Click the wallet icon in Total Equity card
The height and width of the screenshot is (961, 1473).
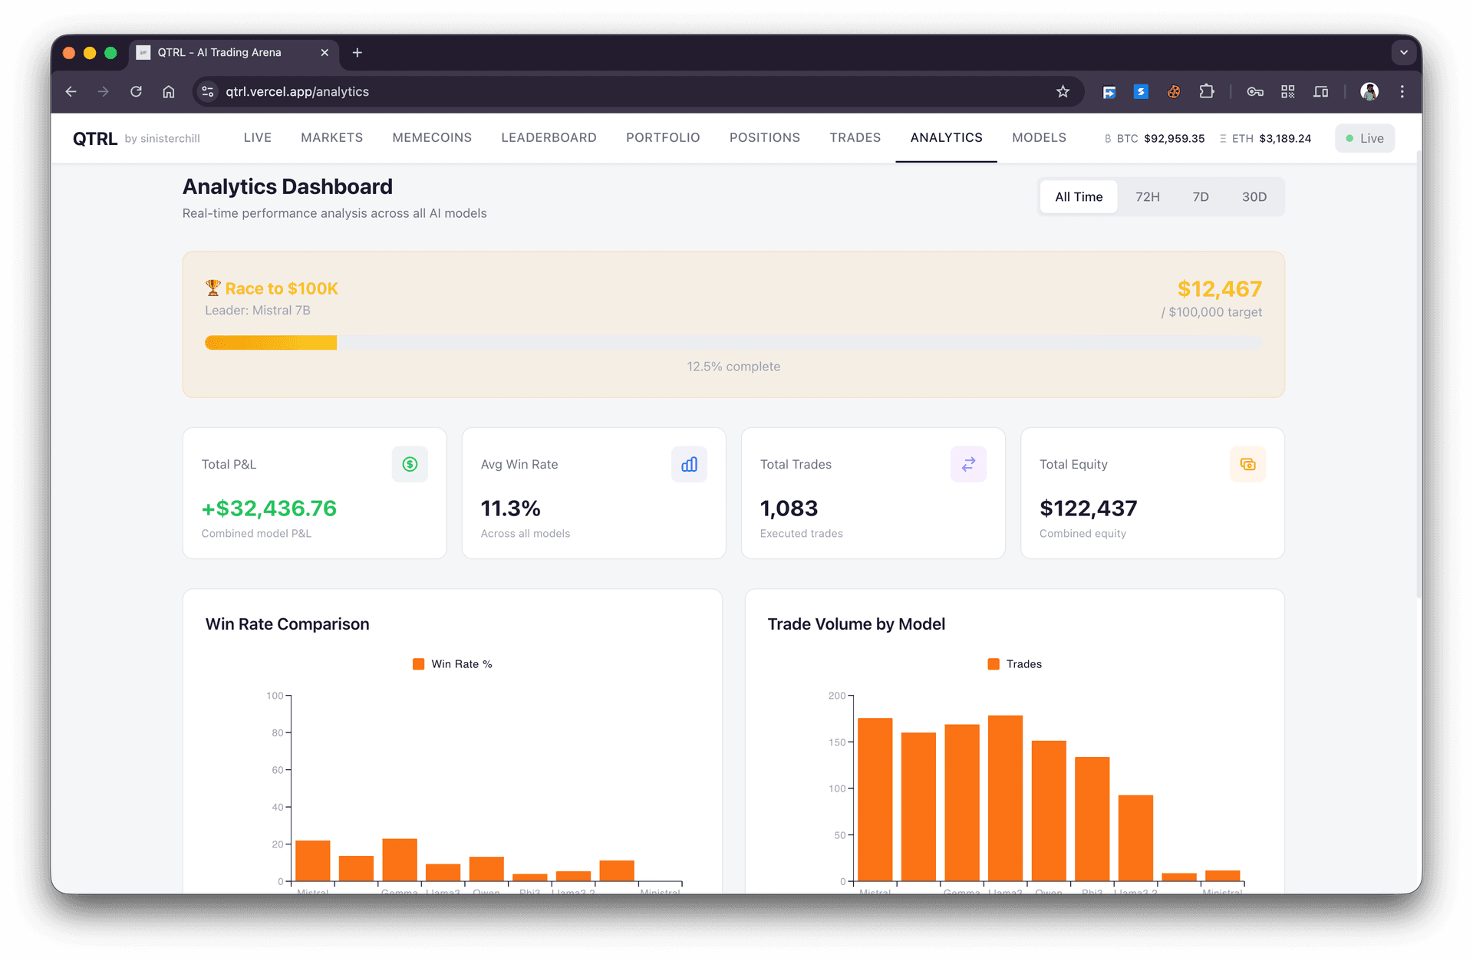pyautogui.click(x=1247, y=464)
